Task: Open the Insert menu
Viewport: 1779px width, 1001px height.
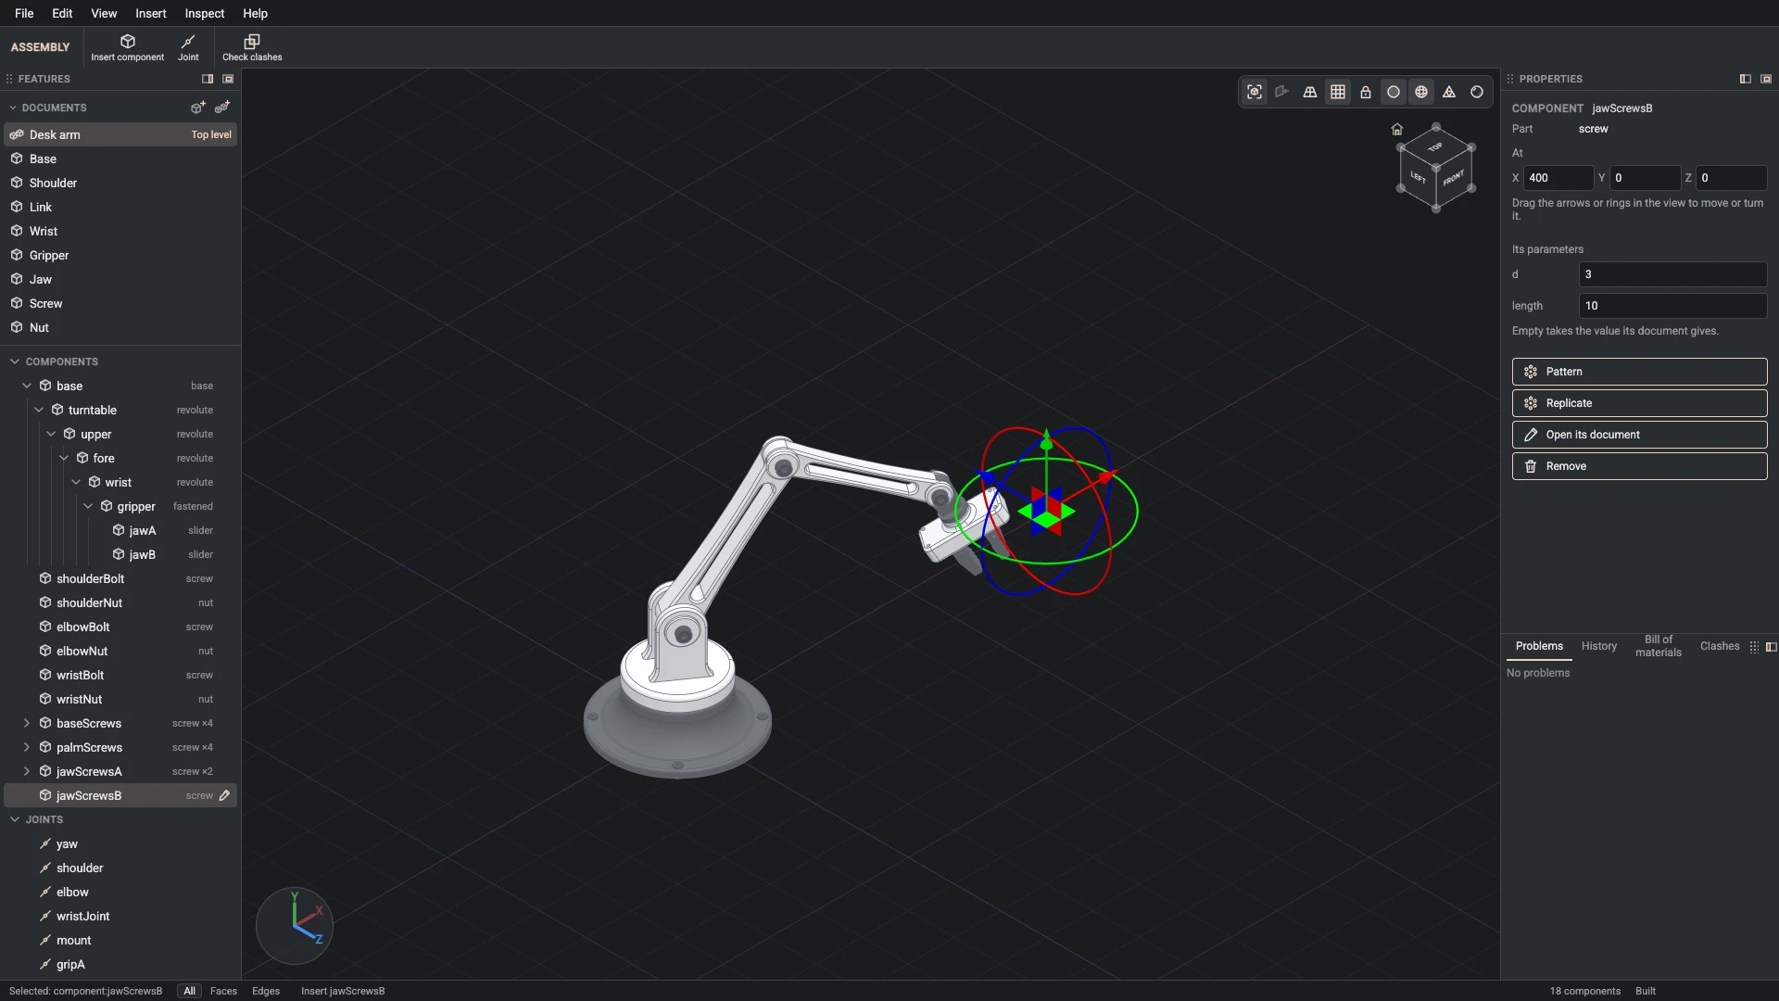Action: [150, 13]
